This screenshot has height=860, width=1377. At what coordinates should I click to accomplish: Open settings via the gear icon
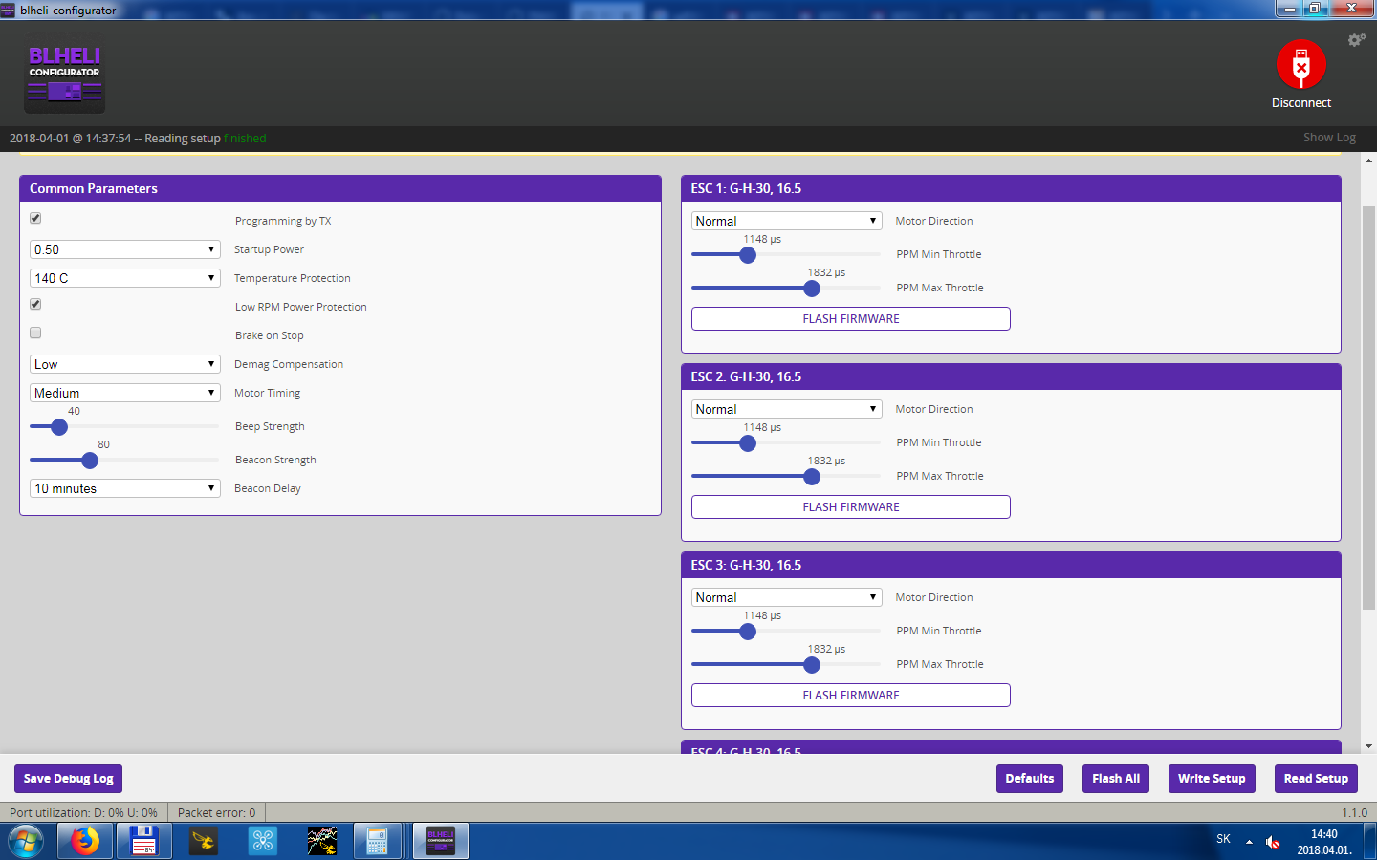click(x=1356, y=40)
